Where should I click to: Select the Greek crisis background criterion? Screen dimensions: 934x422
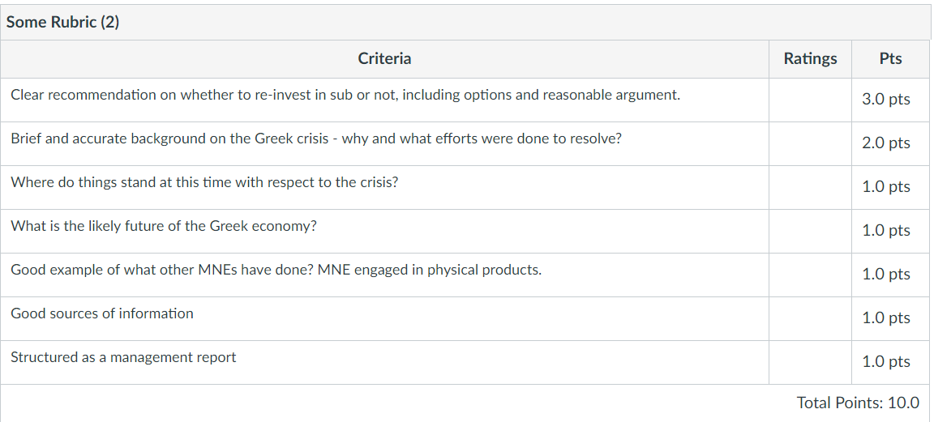tap(315, 139)
